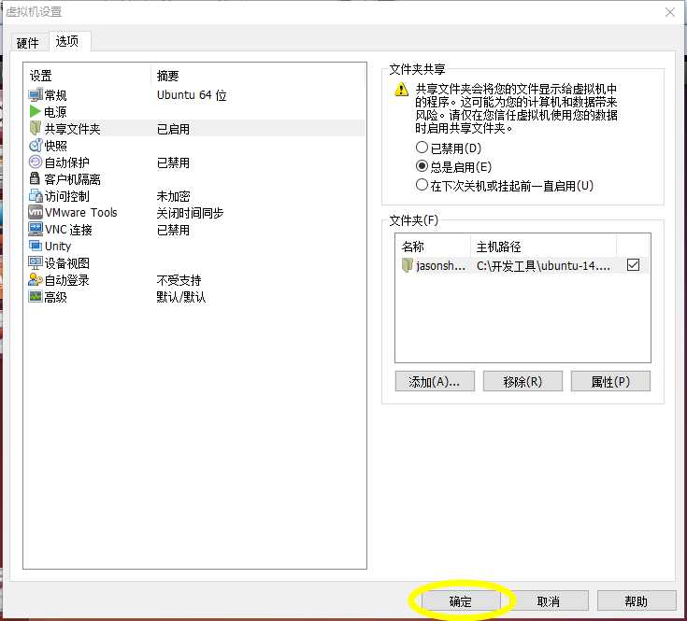
Task: Switch to the Options (选项) tab
Action: 67,42
